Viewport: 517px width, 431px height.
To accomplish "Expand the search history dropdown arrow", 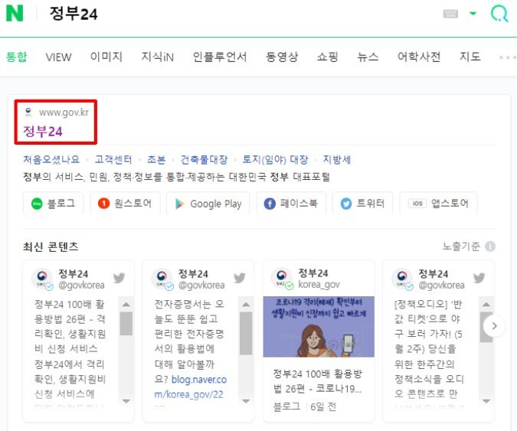I will (x=473, y=14).
